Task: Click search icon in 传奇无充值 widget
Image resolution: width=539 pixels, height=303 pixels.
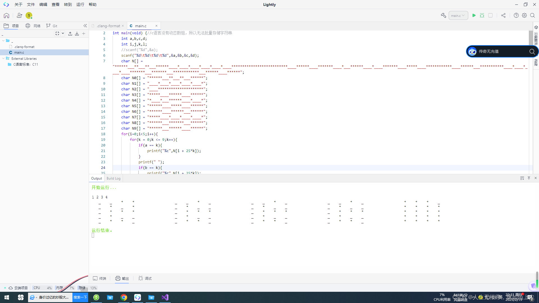Action: pos(532,51)
